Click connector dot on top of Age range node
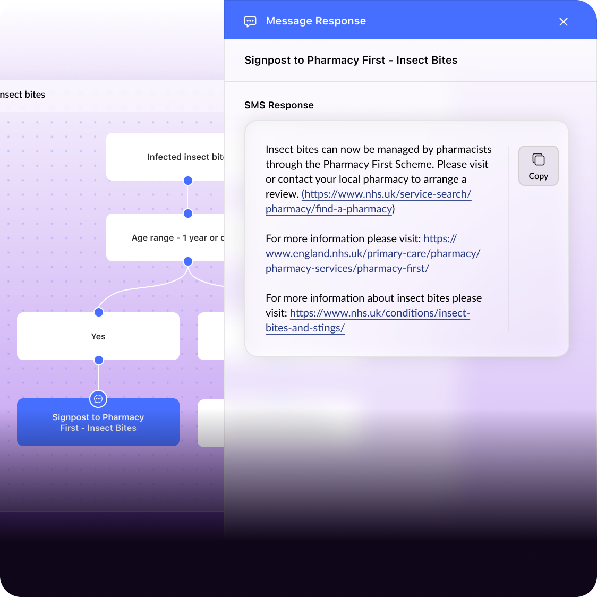Viewport: 597px width, 597px height. pyautogui.click(x=187, y=214)
